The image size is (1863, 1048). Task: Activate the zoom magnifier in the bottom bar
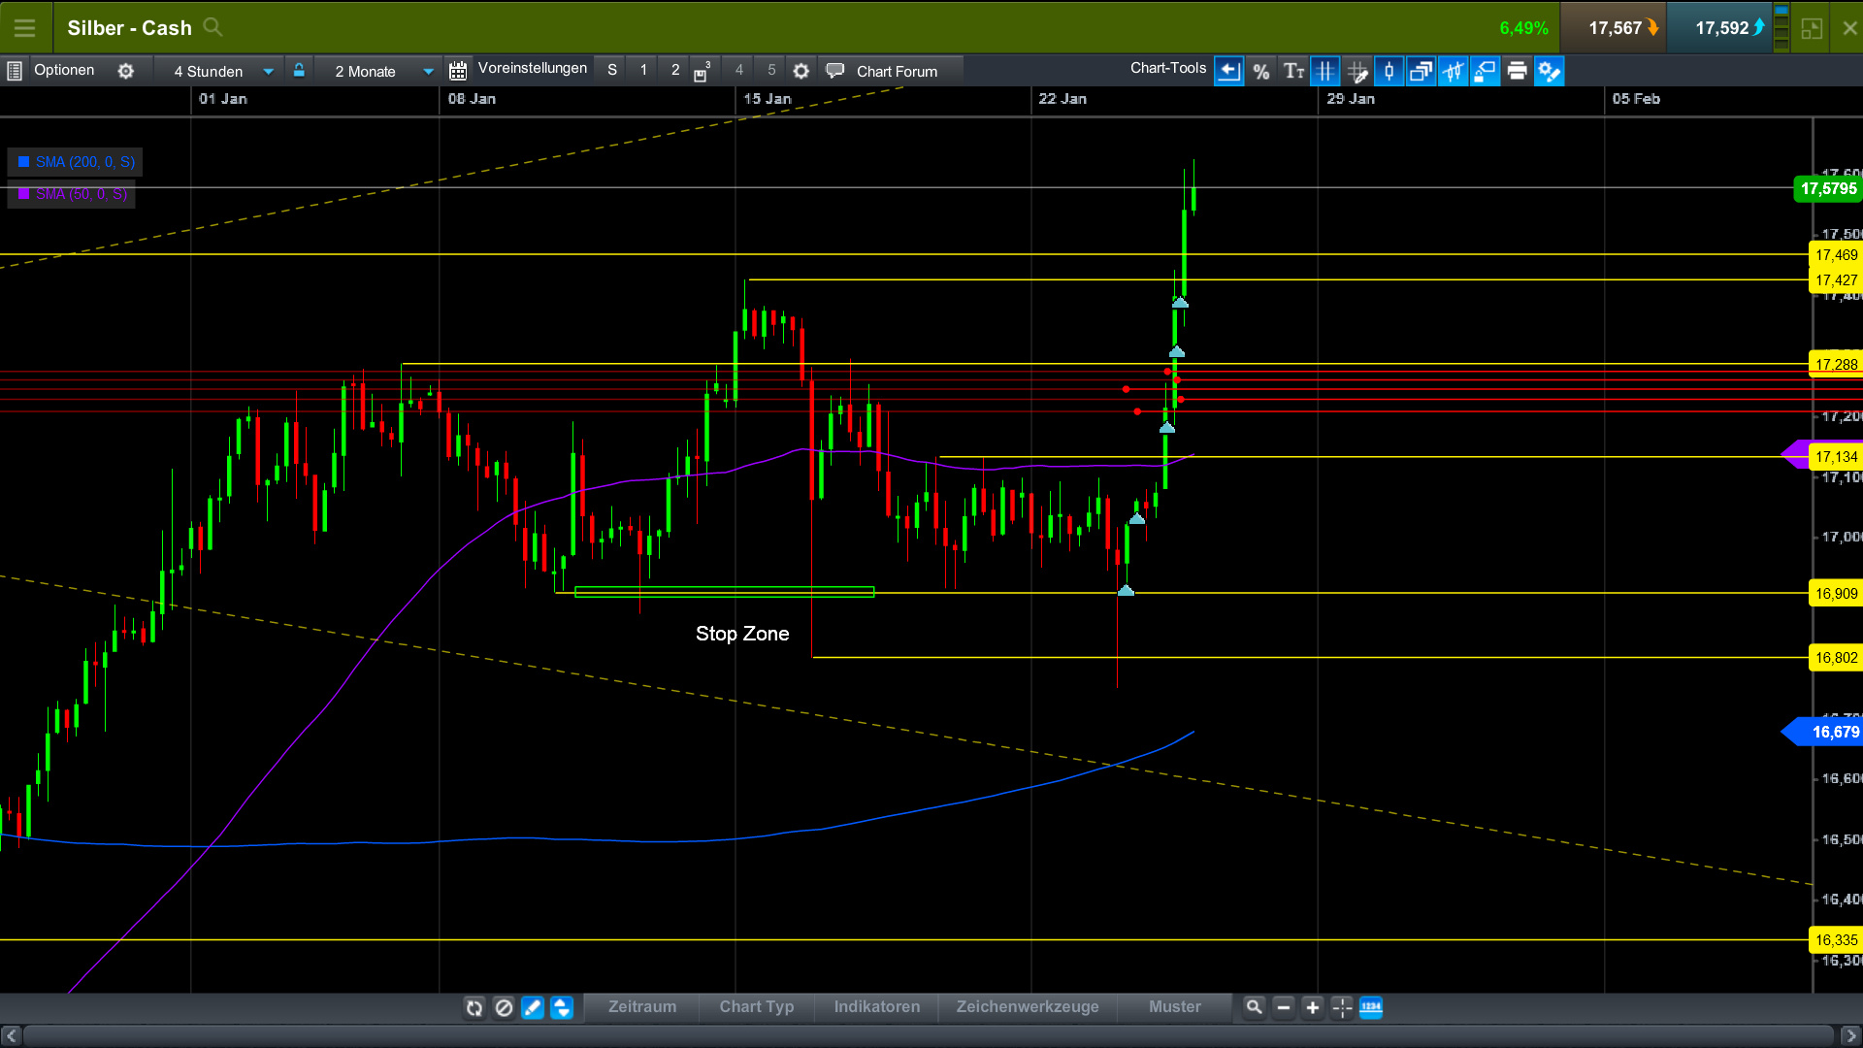pos(1254,1007)
